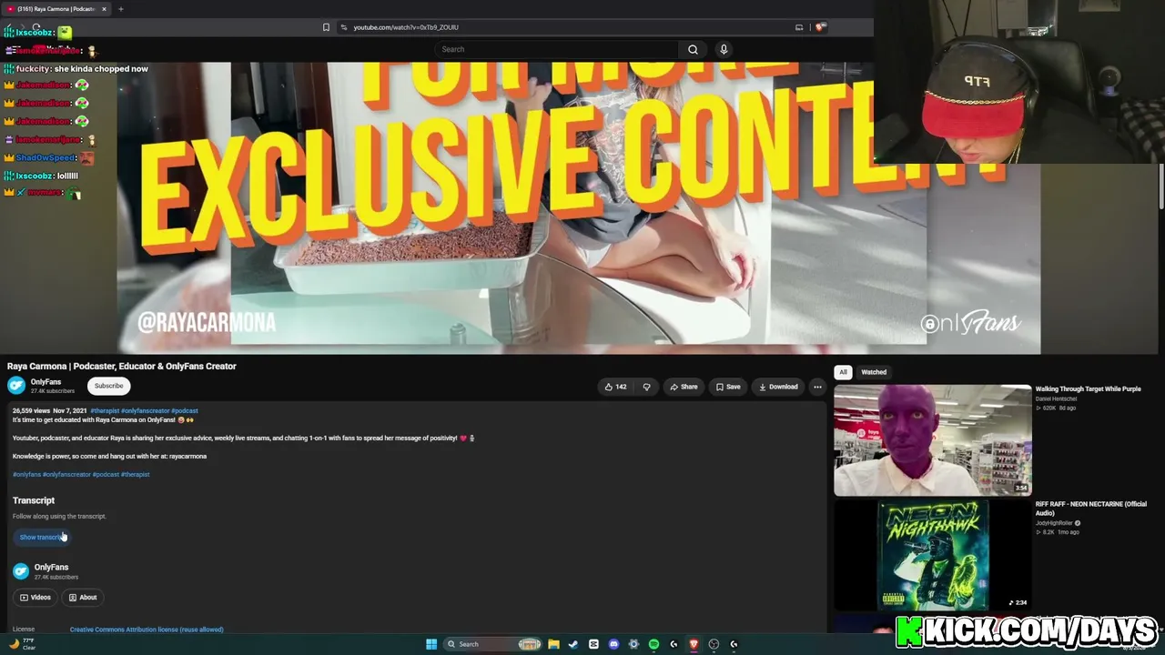Open the more actions three-dot menu

click(817, 387)
